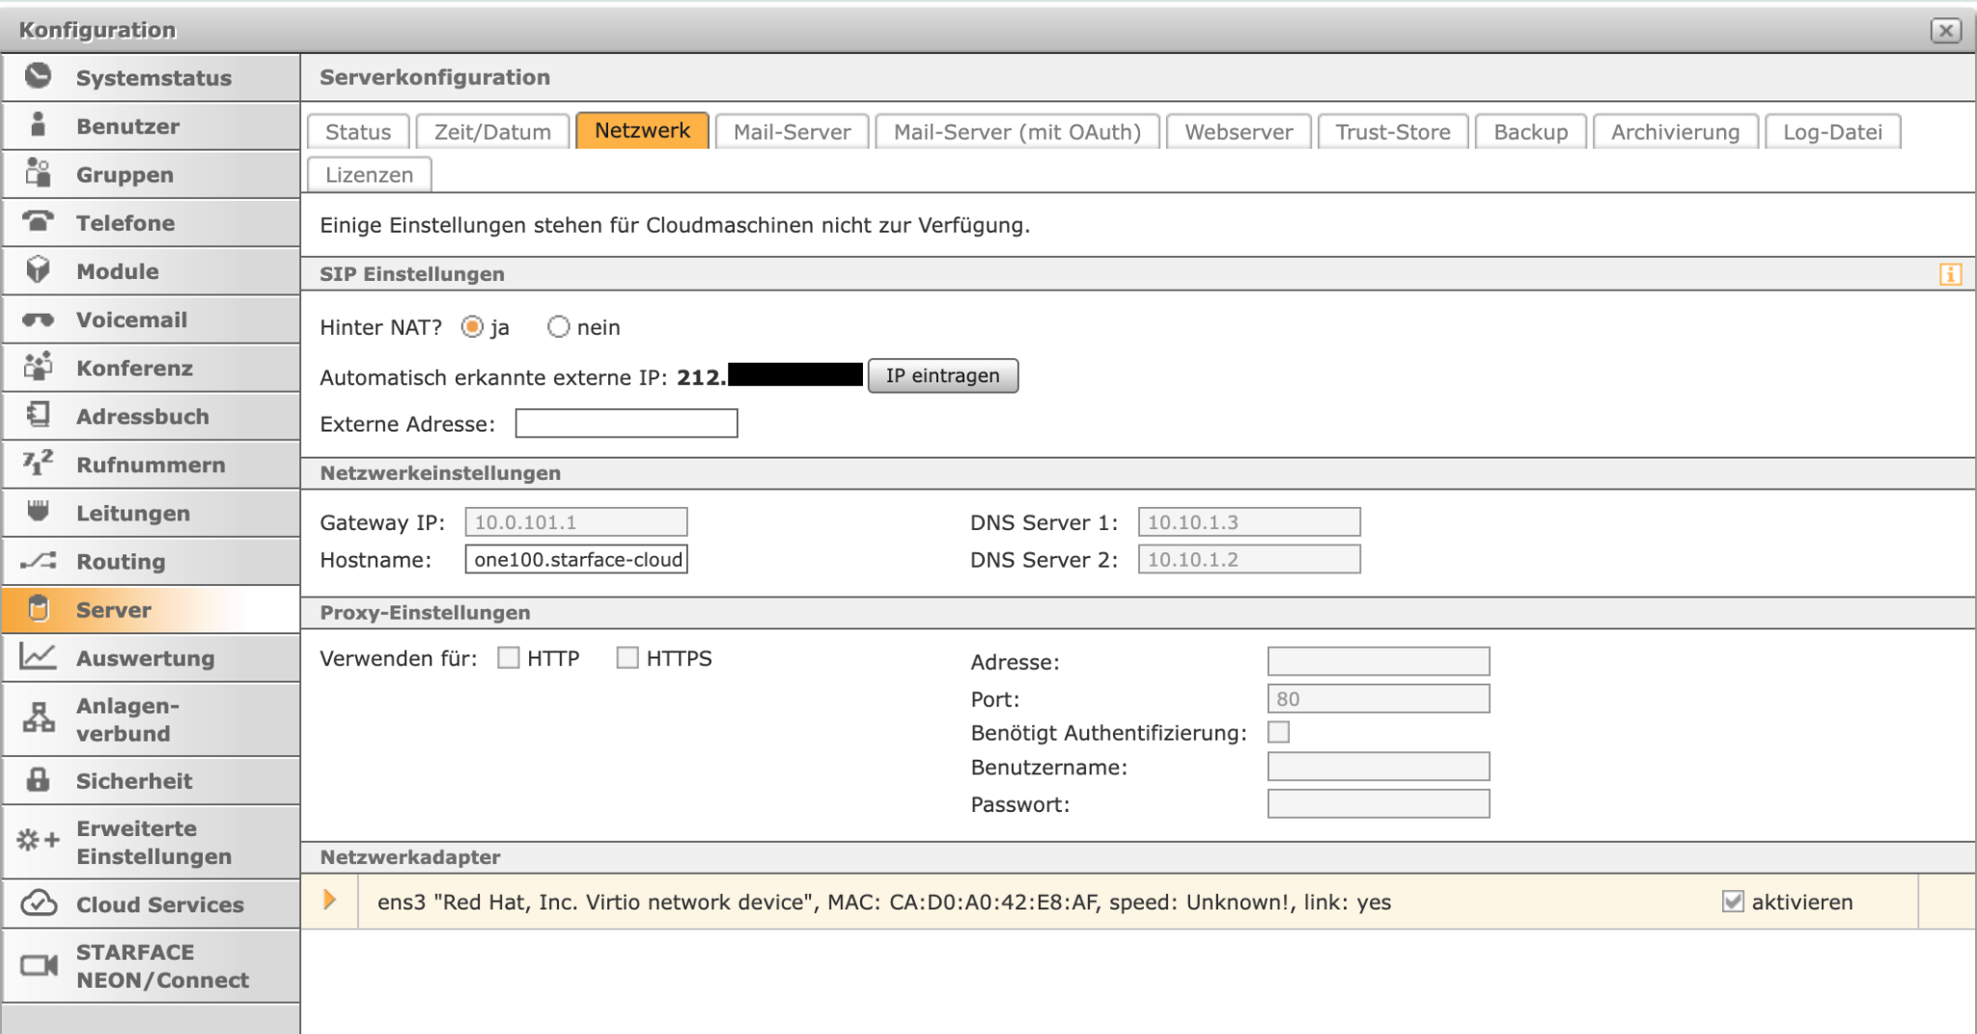Screen dimensions: 1977x1034
Task: Click the STARFACE NEON camera icon
Action: pyautogui.click(x=39, y=964)
